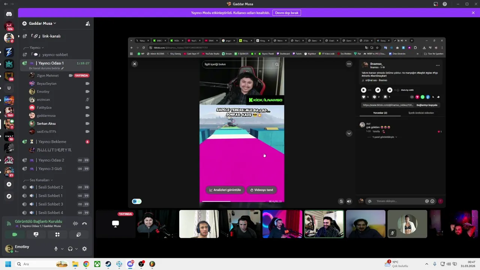
Task: Open Discord help question icon
Action: click(445, 4)
